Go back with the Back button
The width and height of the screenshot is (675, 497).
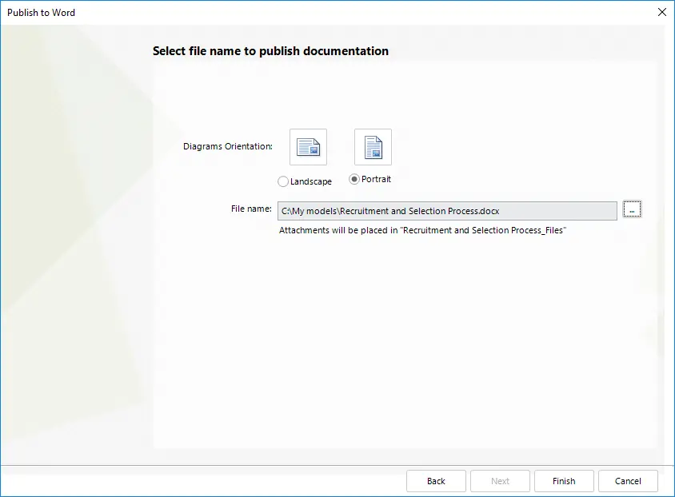(436, 481)
